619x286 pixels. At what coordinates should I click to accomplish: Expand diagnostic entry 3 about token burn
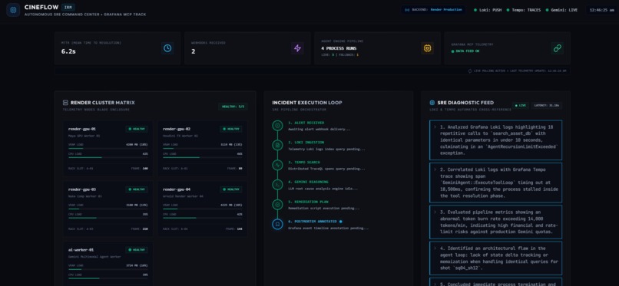click(x=434, y=212)
